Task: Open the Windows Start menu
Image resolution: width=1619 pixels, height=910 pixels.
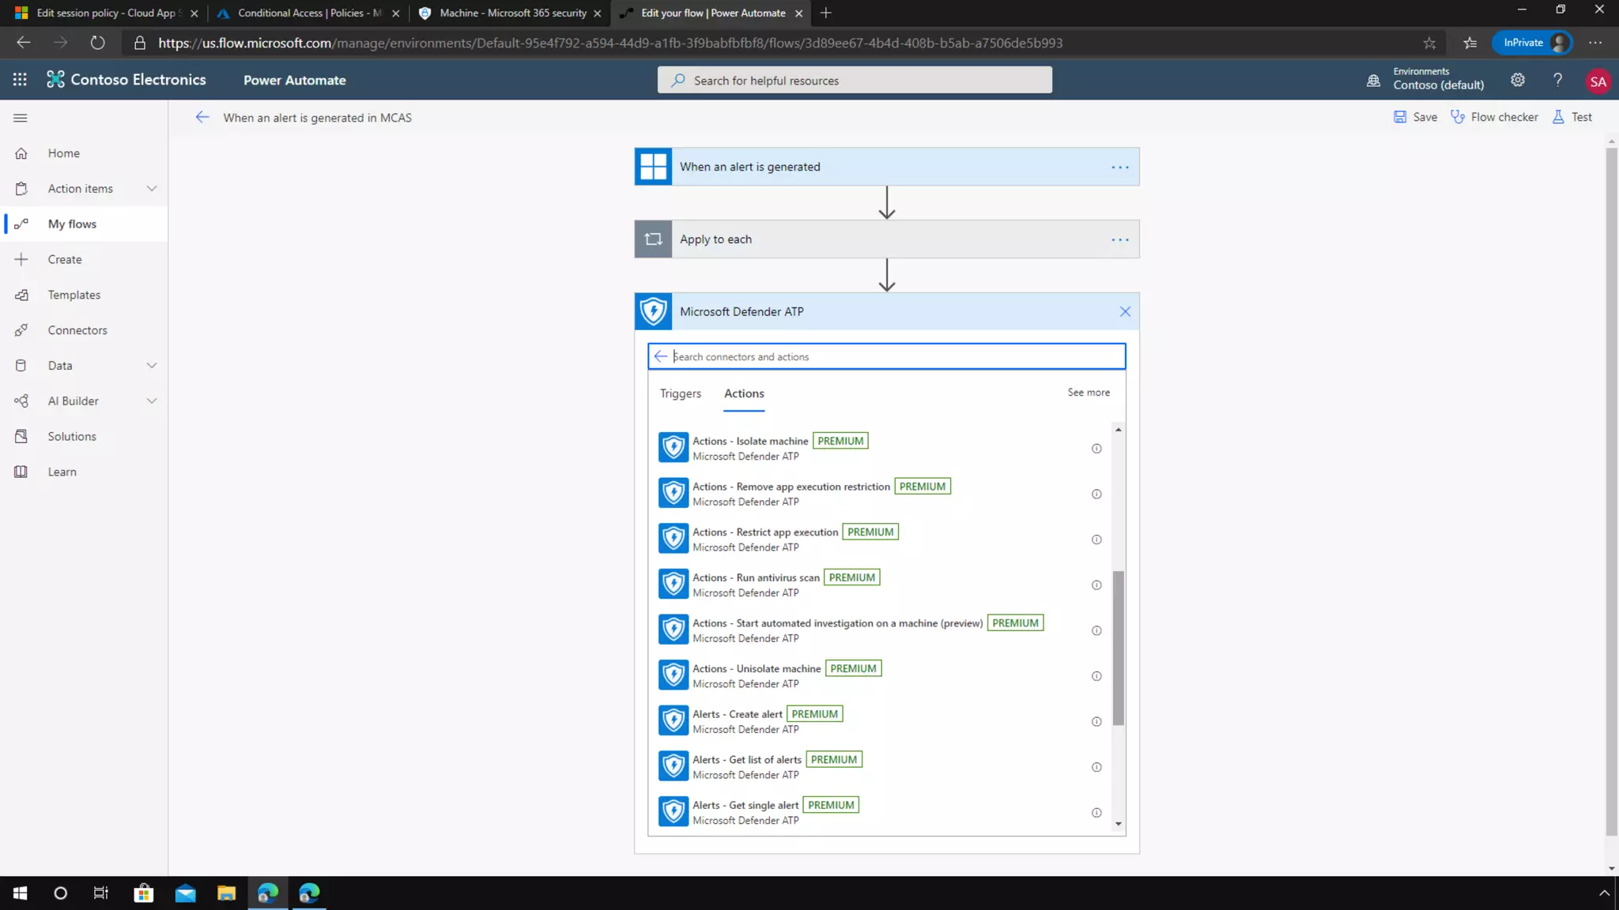Action: 20,893
